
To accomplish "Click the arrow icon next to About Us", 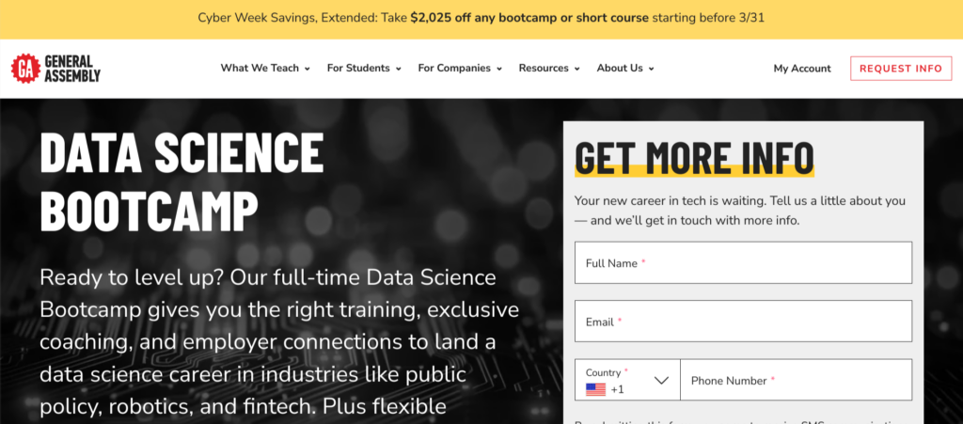I will click(x=651, y=69).
